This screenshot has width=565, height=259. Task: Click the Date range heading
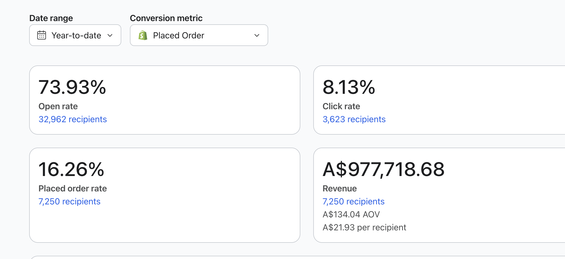51,18
